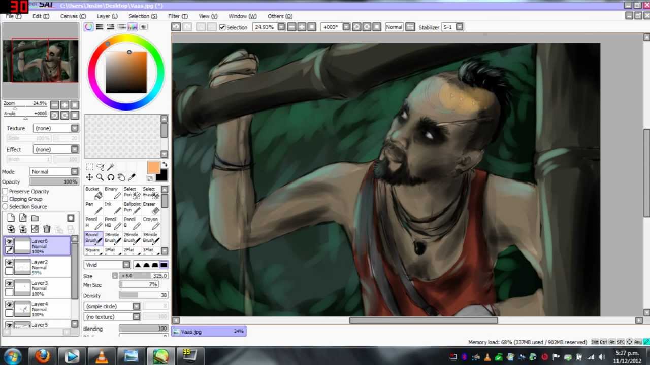Screen dimensions: 650x365
Task: Open the Vivid brush mode dropdown
Action: [x=107, y=265]
